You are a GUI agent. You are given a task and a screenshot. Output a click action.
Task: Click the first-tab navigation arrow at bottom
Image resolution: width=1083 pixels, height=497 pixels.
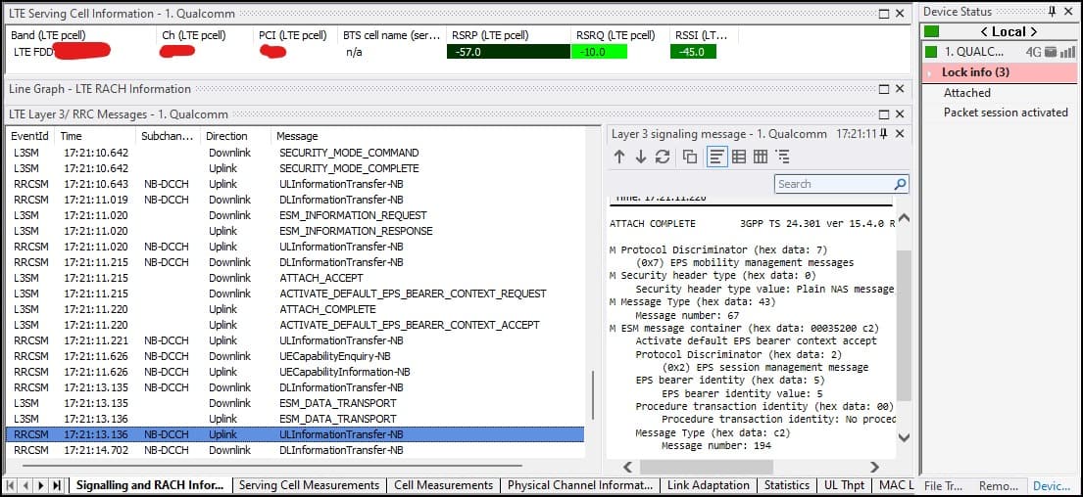(12, 485)
